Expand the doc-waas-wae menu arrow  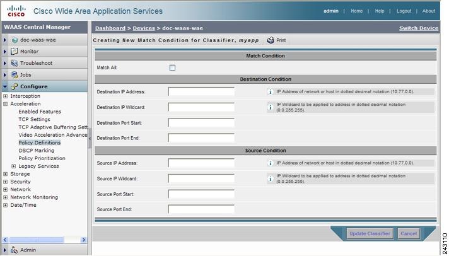(5, 40)
